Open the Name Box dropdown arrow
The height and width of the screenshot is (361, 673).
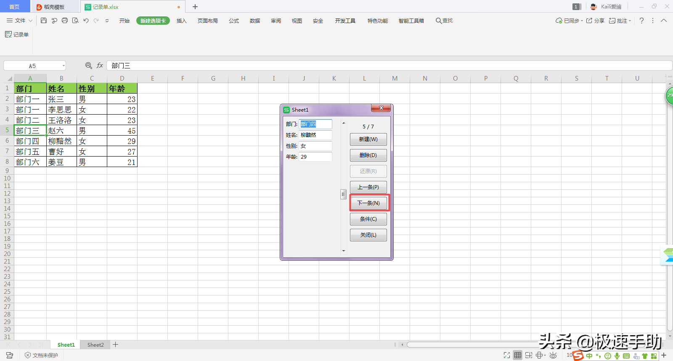click(x=64, y=66)
